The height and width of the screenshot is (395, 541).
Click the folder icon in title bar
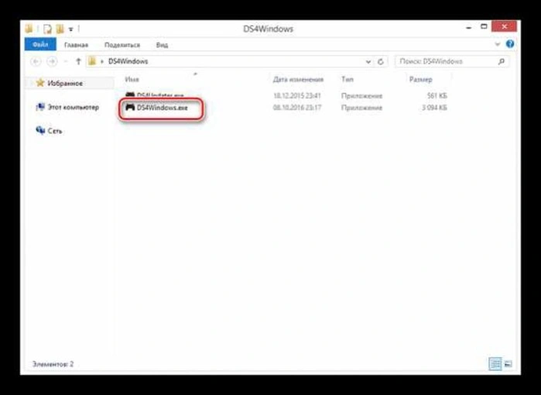click(x=29, y=29)
